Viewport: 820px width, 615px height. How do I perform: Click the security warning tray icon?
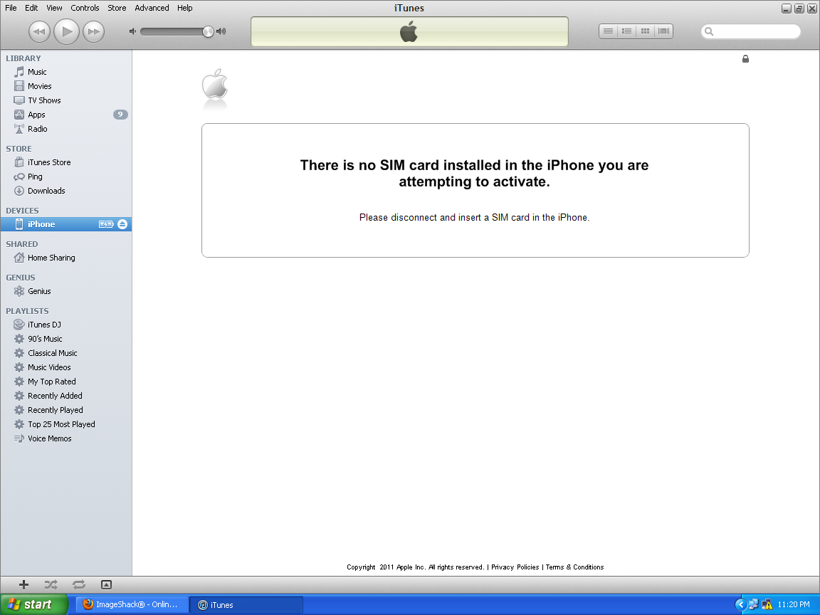pos(767,604)
